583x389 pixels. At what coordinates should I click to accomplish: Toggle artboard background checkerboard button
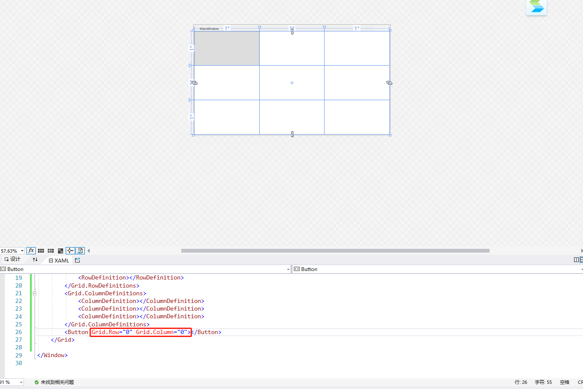pyautogui.click(x=61, y=251)
